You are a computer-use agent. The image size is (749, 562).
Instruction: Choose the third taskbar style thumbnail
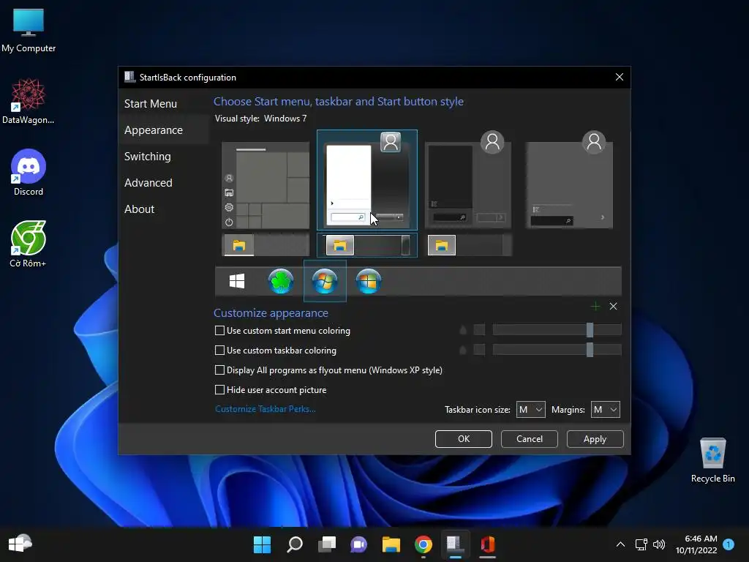point(469,245)
